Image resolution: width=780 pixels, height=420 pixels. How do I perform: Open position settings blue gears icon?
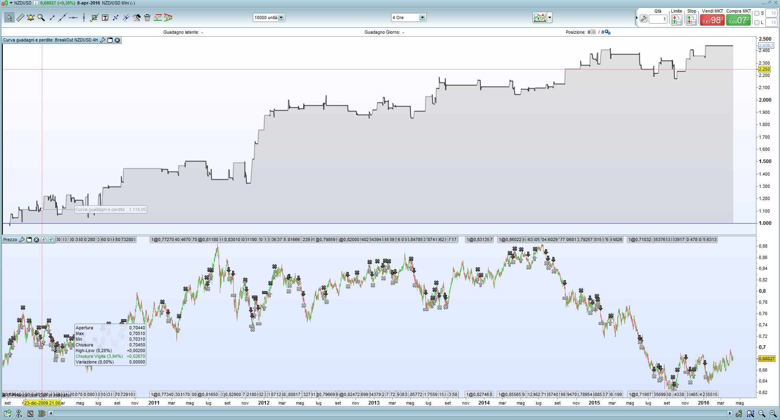608,32
